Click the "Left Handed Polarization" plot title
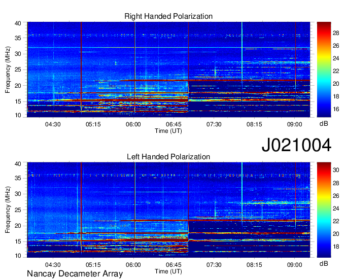This screenshot has height=280, width=345. pyautogui.click(x=168, y=157)
